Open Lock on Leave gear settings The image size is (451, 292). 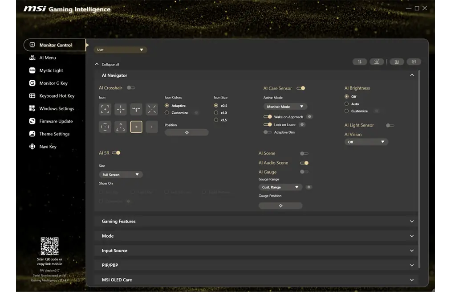click(x=302, y=124)
